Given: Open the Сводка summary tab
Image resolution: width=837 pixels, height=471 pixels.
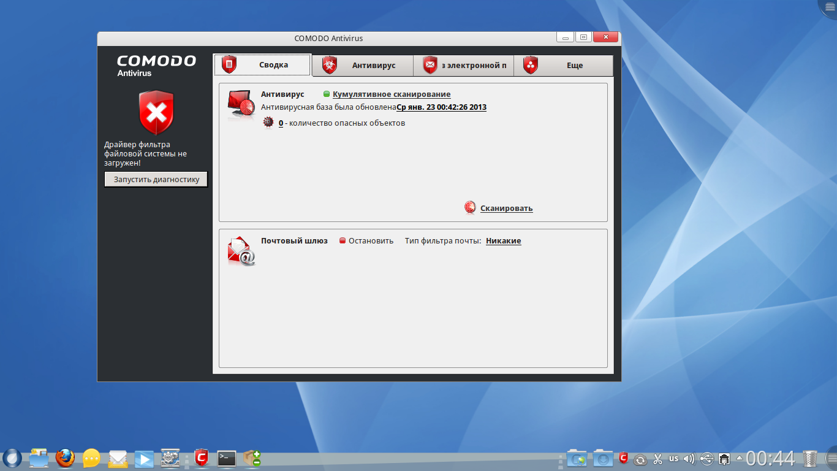Looking at the screenshot, I should pyautogui.click(x=262, y=64).
